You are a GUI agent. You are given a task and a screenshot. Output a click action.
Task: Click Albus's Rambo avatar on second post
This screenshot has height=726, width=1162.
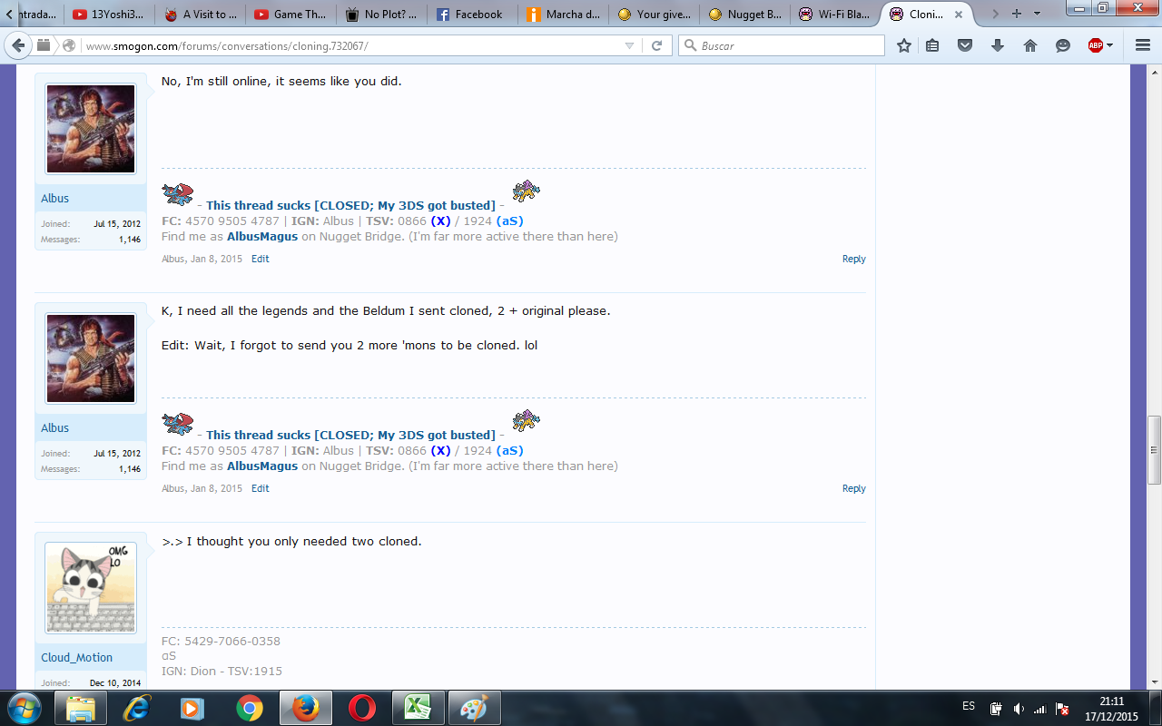(91, 358)
